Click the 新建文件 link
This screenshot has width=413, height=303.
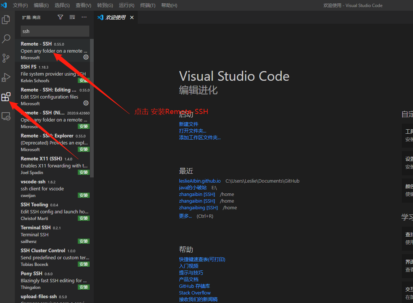point(189,124)
